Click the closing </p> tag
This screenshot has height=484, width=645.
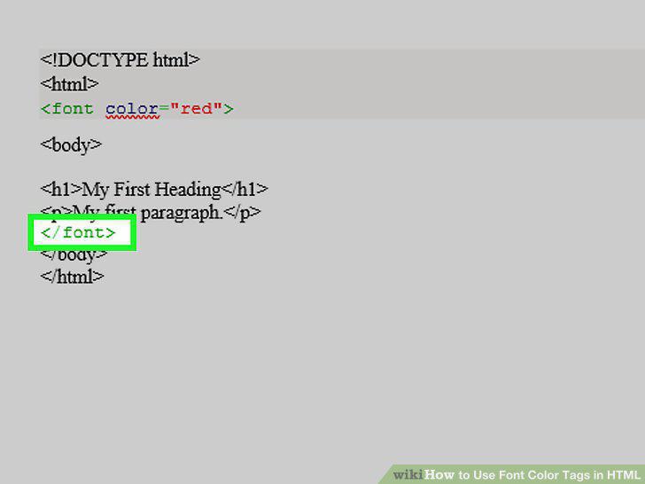[242, 213]
